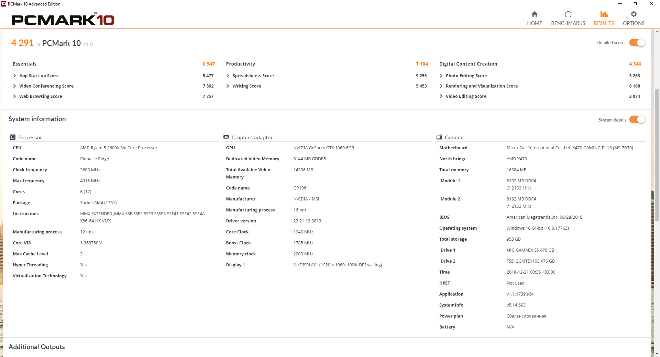Click the Rendering score value 8 188
The height and width of the screenshot is (357, 660).
coord(635,86)
